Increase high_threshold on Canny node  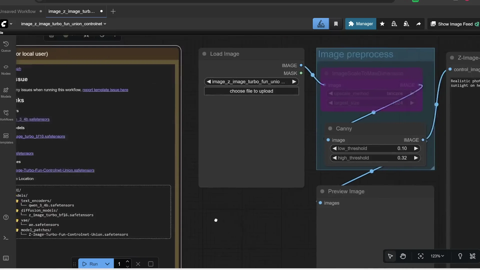pos(416,158)
